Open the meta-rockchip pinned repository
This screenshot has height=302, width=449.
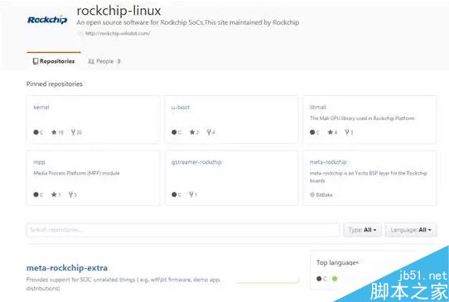click(328, 162)
